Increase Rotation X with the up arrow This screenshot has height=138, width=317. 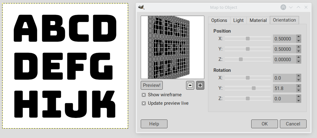299,76
